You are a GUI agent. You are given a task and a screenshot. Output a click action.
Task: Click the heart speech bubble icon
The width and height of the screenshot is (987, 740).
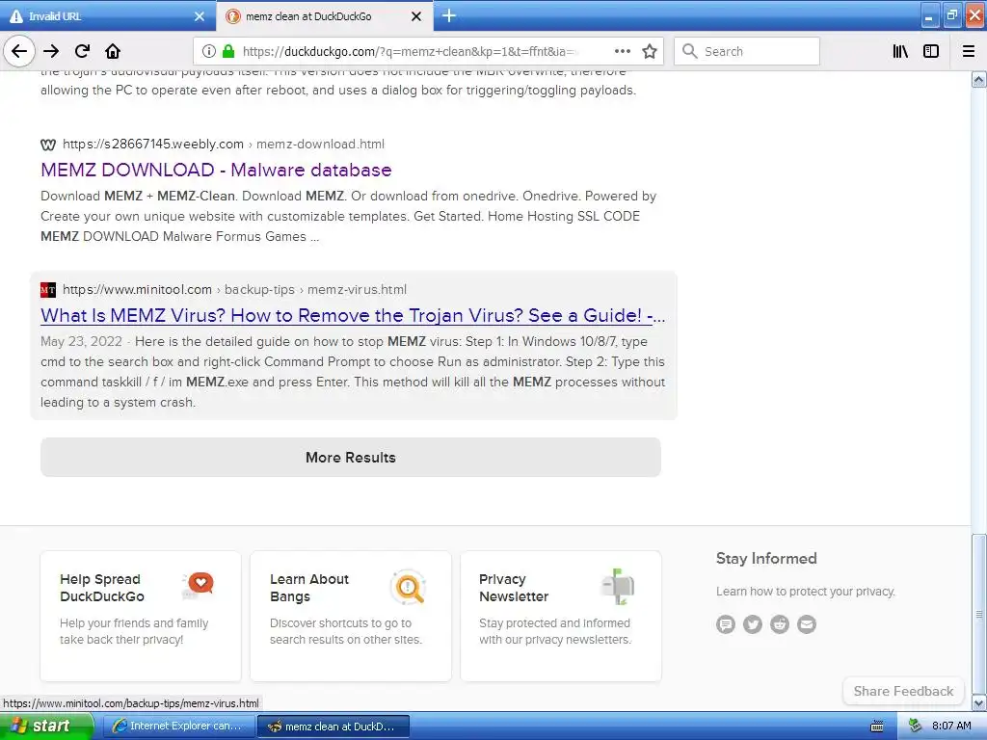coord(199,585)
